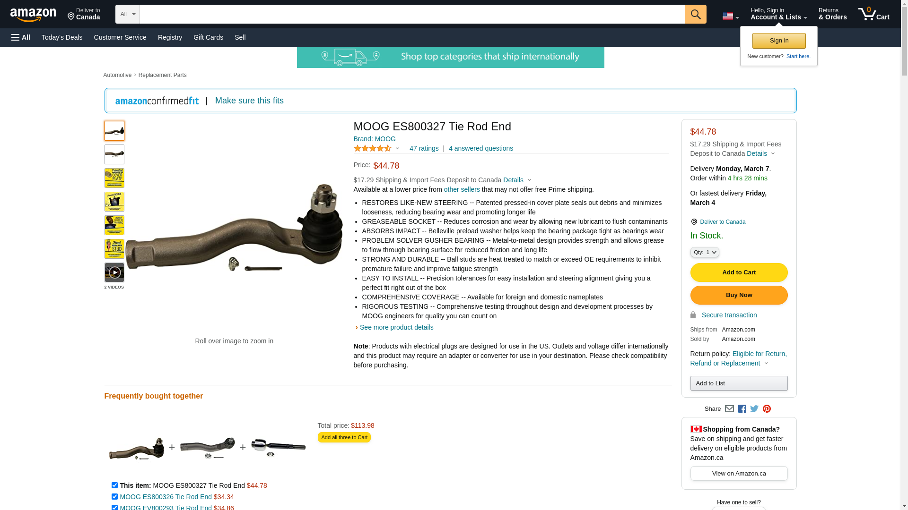Viewport: 908px width, 510px height.
Task: Share via the Twitter icon
Action: (754, 409)
